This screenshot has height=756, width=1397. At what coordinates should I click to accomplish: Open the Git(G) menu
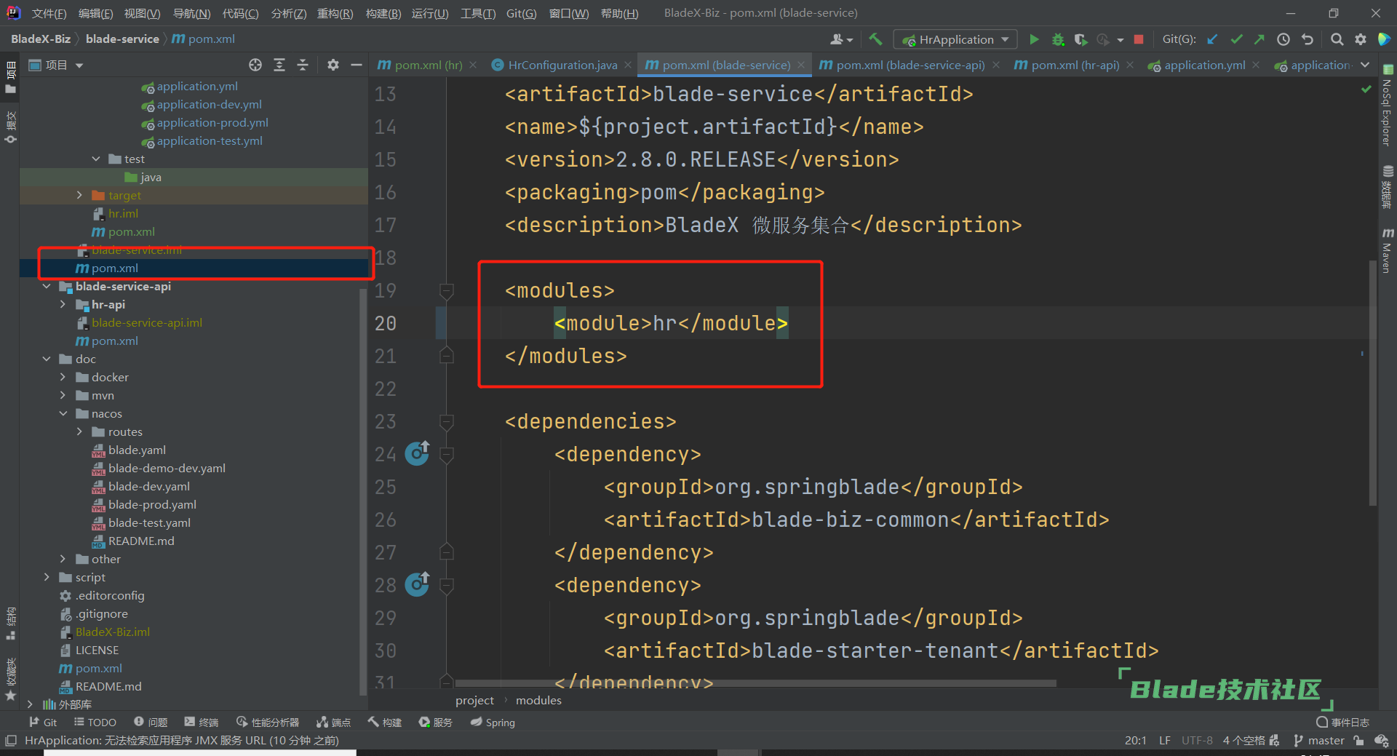point(521,13)
